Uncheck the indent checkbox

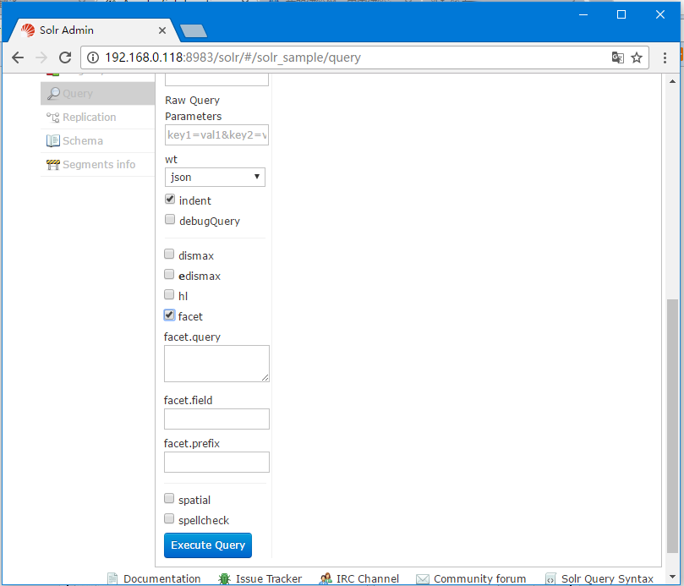[170, 200]
